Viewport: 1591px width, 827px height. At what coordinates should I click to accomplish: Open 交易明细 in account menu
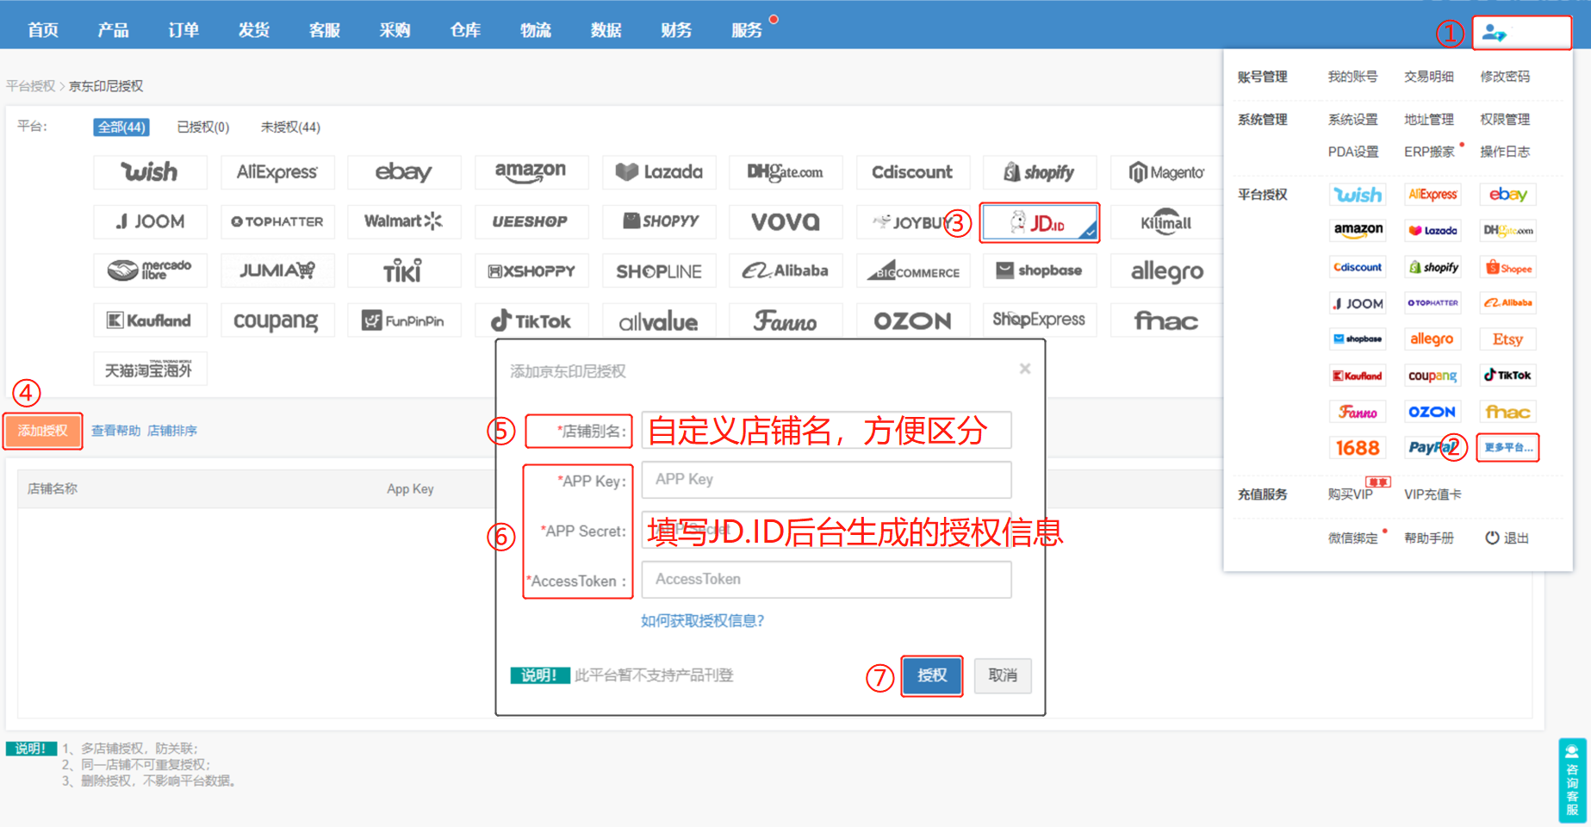click(x=1429, y=77)
